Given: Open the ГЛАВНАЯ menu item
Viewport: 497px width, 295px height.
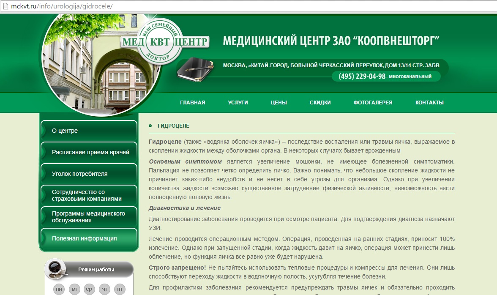Looking at the screenshot, I should (193, 103).
